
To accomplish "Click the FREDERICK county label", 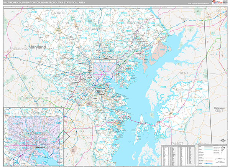I will 19,49.
